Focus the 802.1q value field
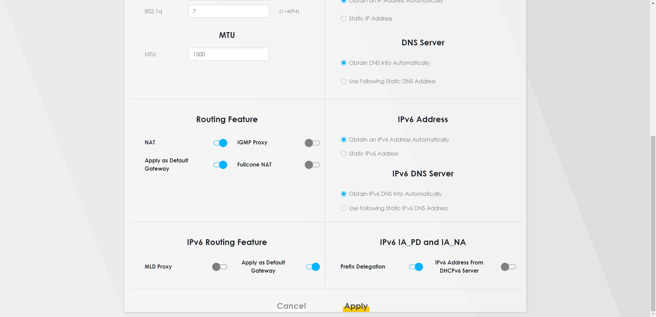 pos(229,11)
